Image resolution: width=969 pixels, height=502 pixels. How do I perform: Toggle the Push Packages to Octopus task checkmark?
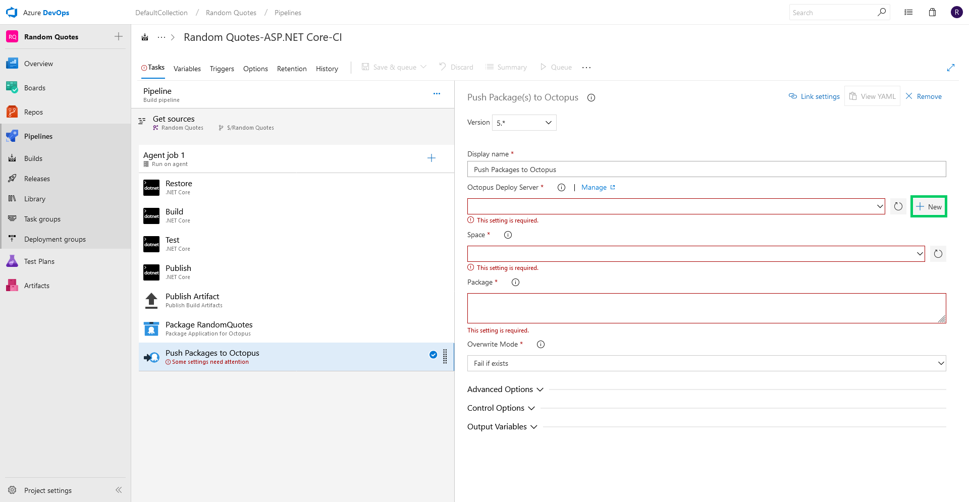click(x=433, y=354)
